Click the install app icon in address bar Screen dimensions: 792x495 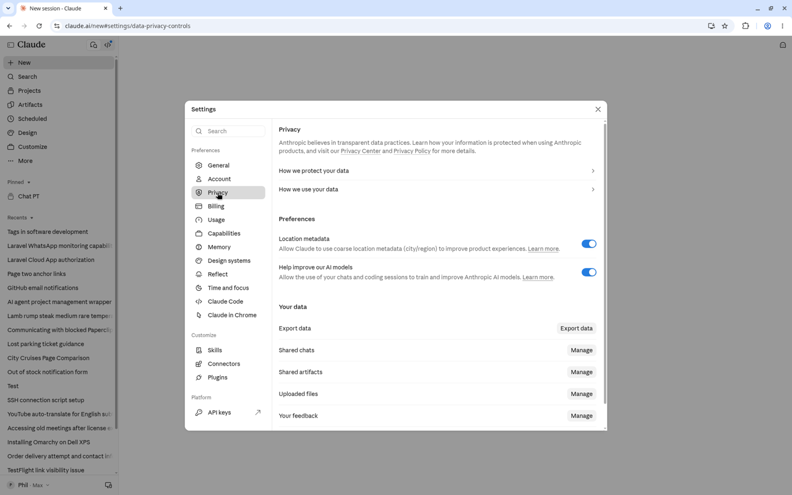[x=711, y=26]
